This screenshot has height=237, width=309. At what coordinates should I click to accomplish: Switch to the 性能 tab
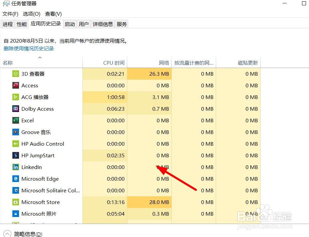(21, 24)
